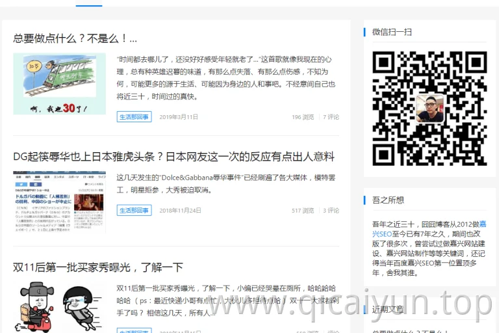Click the delivery scooter meme thumbnail
This screenshot has height=333, width=499.
(60, 307)
